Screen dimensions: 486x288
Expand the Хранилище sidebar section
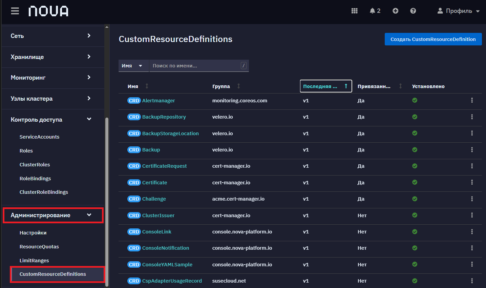point(53,57)
